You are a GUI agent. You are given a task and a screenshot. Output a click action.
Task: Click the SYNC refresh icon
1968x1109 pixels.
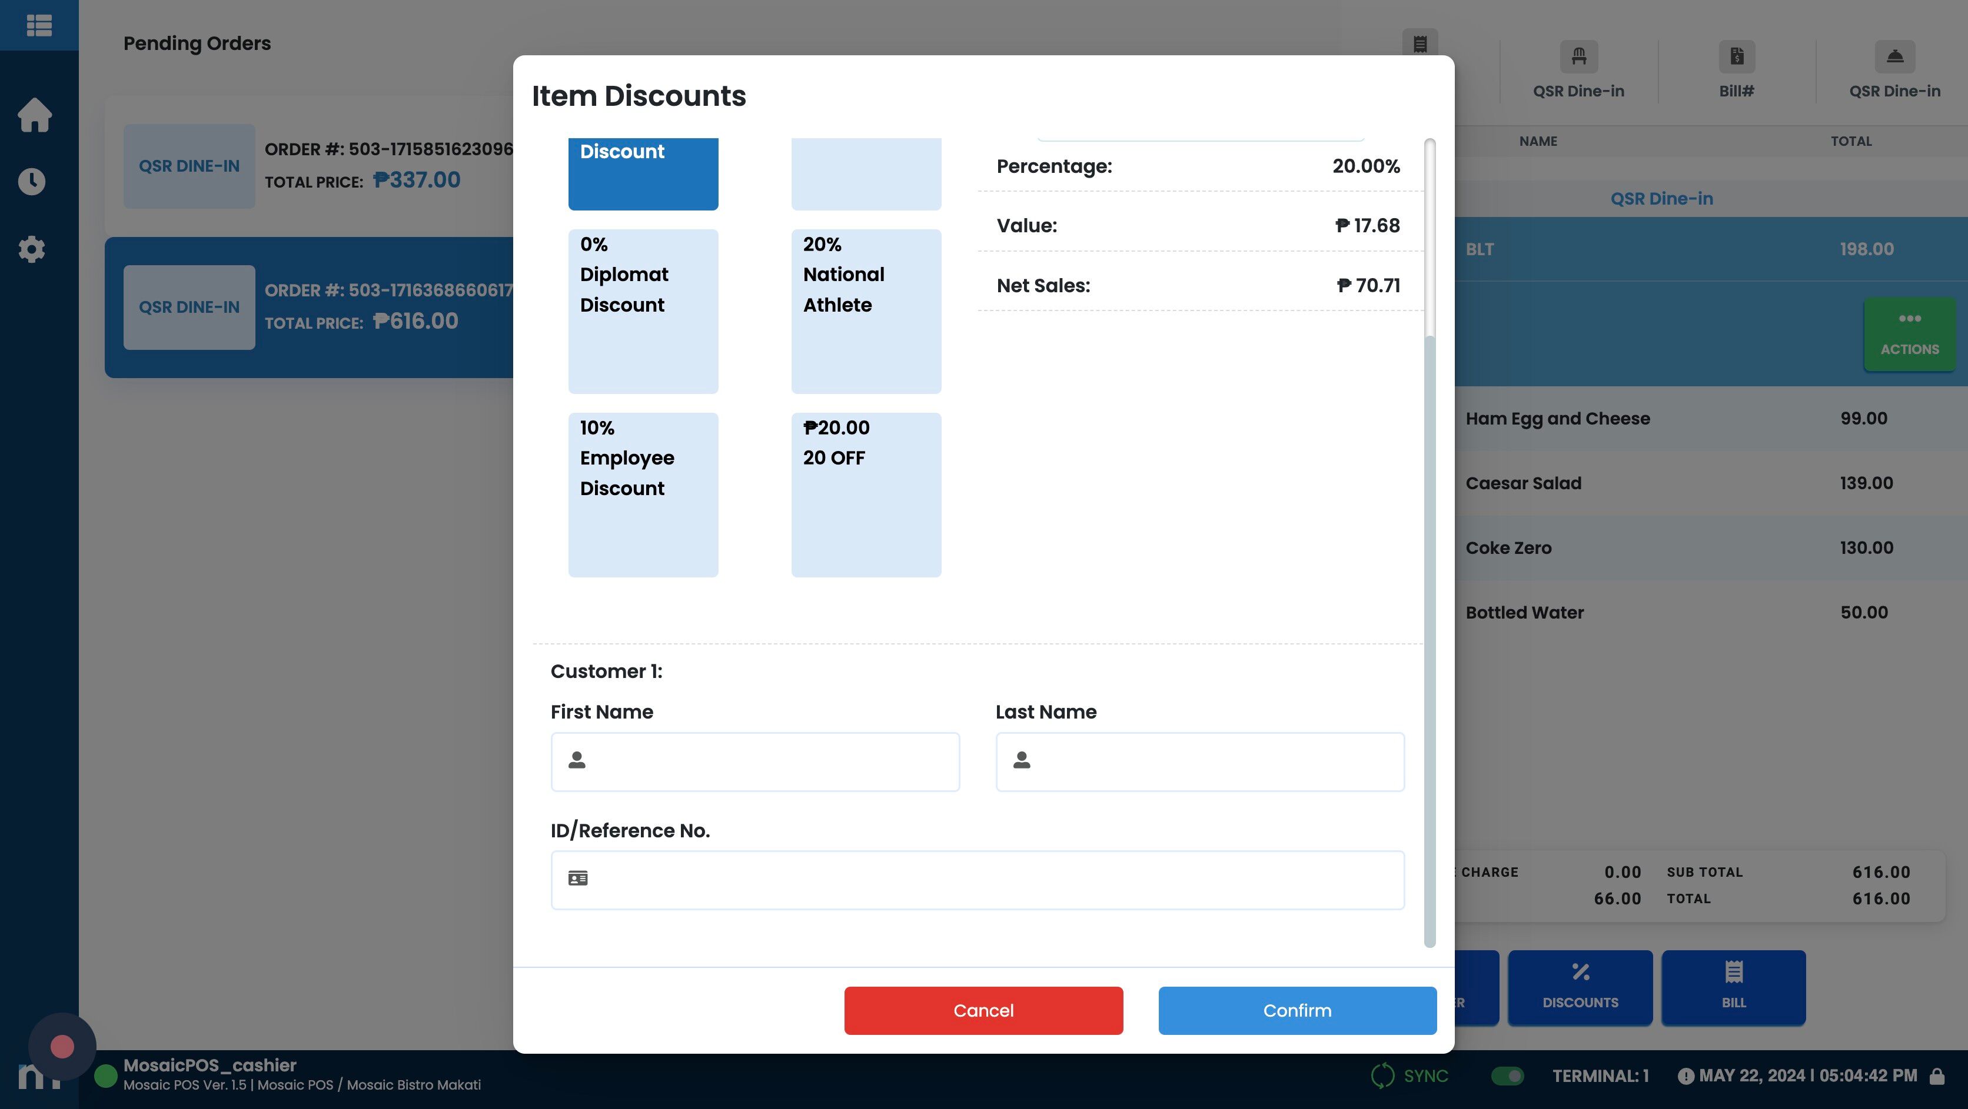point(1382,1075)
